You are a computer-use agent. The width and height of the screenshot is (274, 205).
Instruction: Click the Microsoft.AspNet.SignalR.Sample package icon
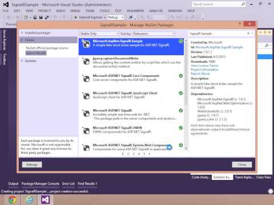[x=86, y=44]
